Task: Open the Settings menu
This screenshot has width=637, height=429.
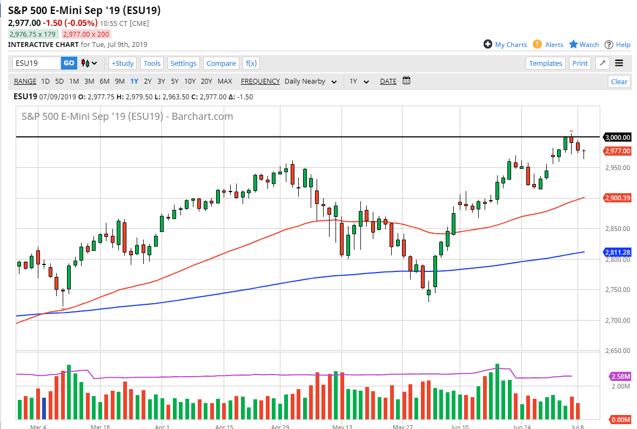Action: coord(184,63)
